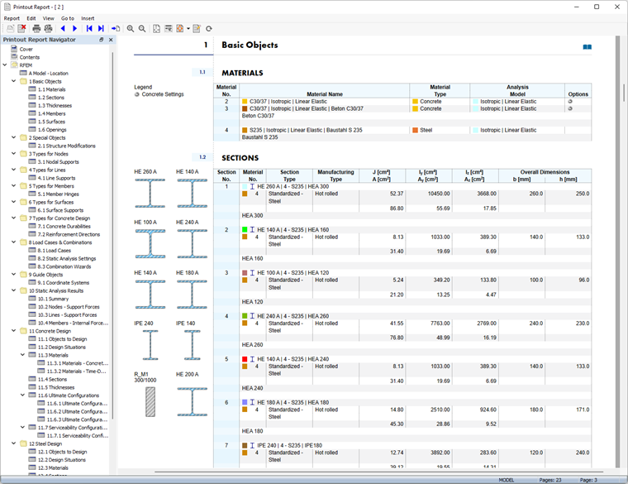
Task: Select 11.4 Sections under Concrete Design
Action: [x=52, y=380]
